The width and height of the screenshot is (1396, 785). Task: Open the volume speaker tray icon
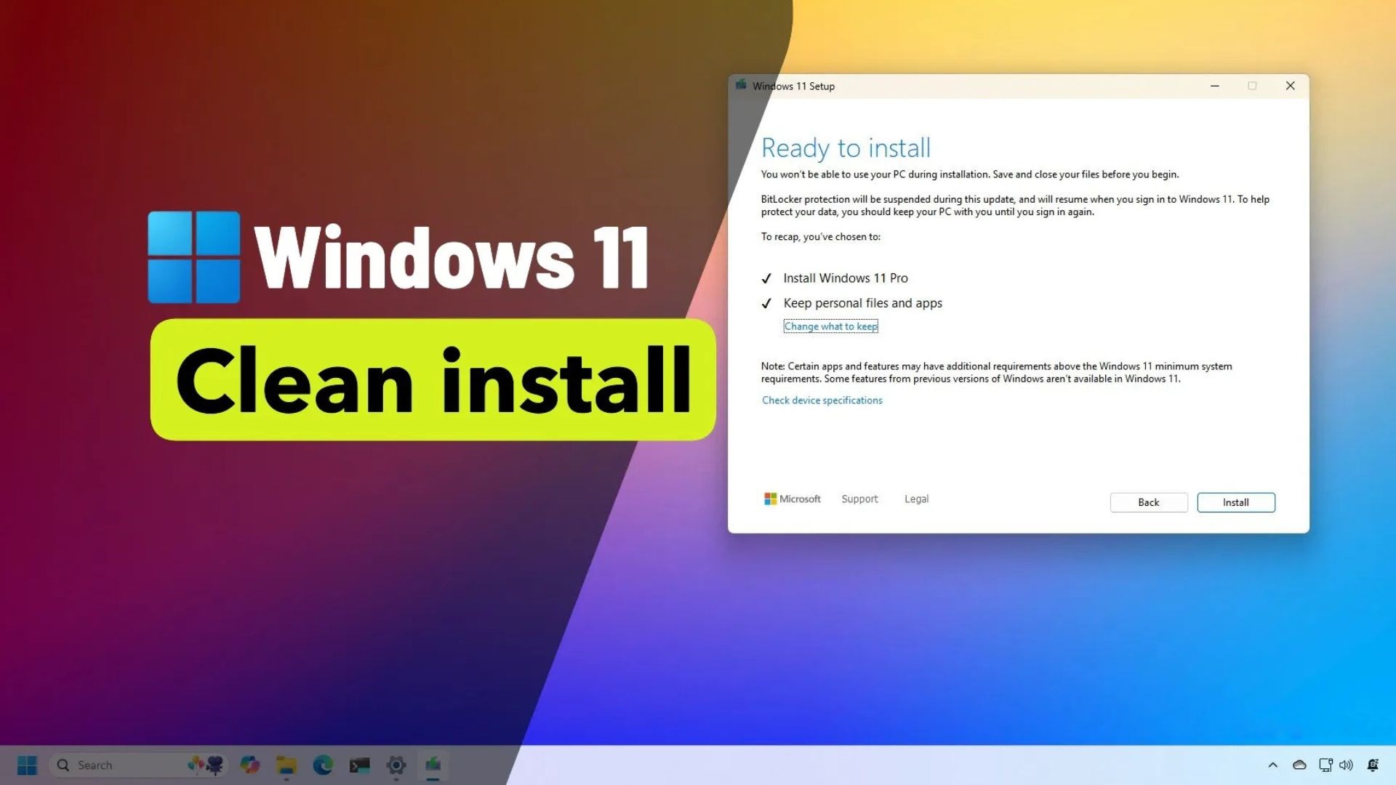(1347, 765)
